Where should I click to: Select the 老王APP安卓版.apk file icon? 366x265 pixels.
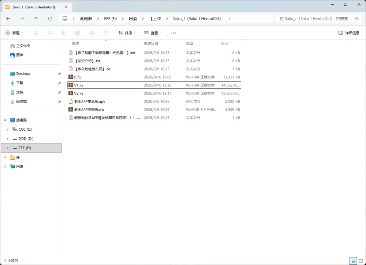pyautogui.click(x=71, y=101)
